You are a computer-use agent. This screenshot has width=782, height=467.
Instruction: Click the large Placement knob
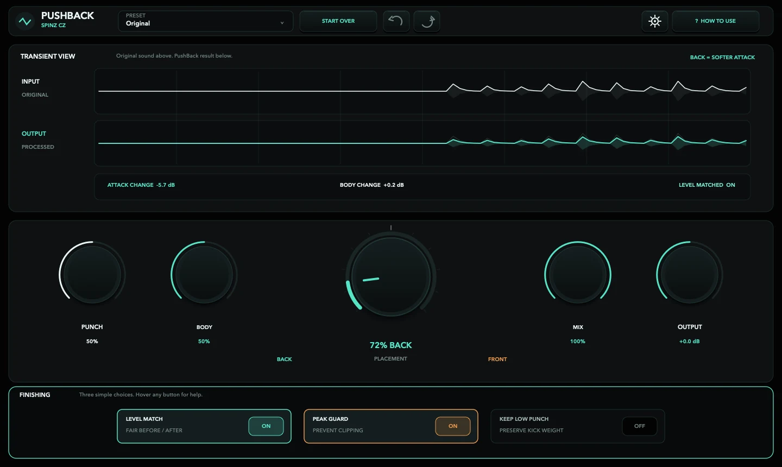391,277
